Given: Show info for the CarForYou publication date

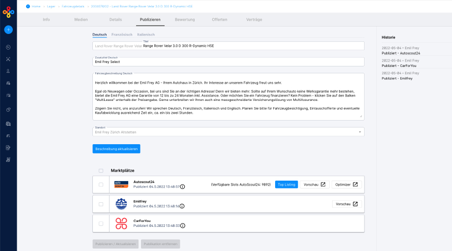Looking at the screenshot, I should click(x=183, y=225).
